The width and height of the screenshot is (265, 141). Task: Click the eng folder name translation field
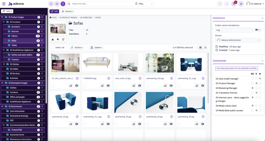pyautogui.click(x=237, y=30)
